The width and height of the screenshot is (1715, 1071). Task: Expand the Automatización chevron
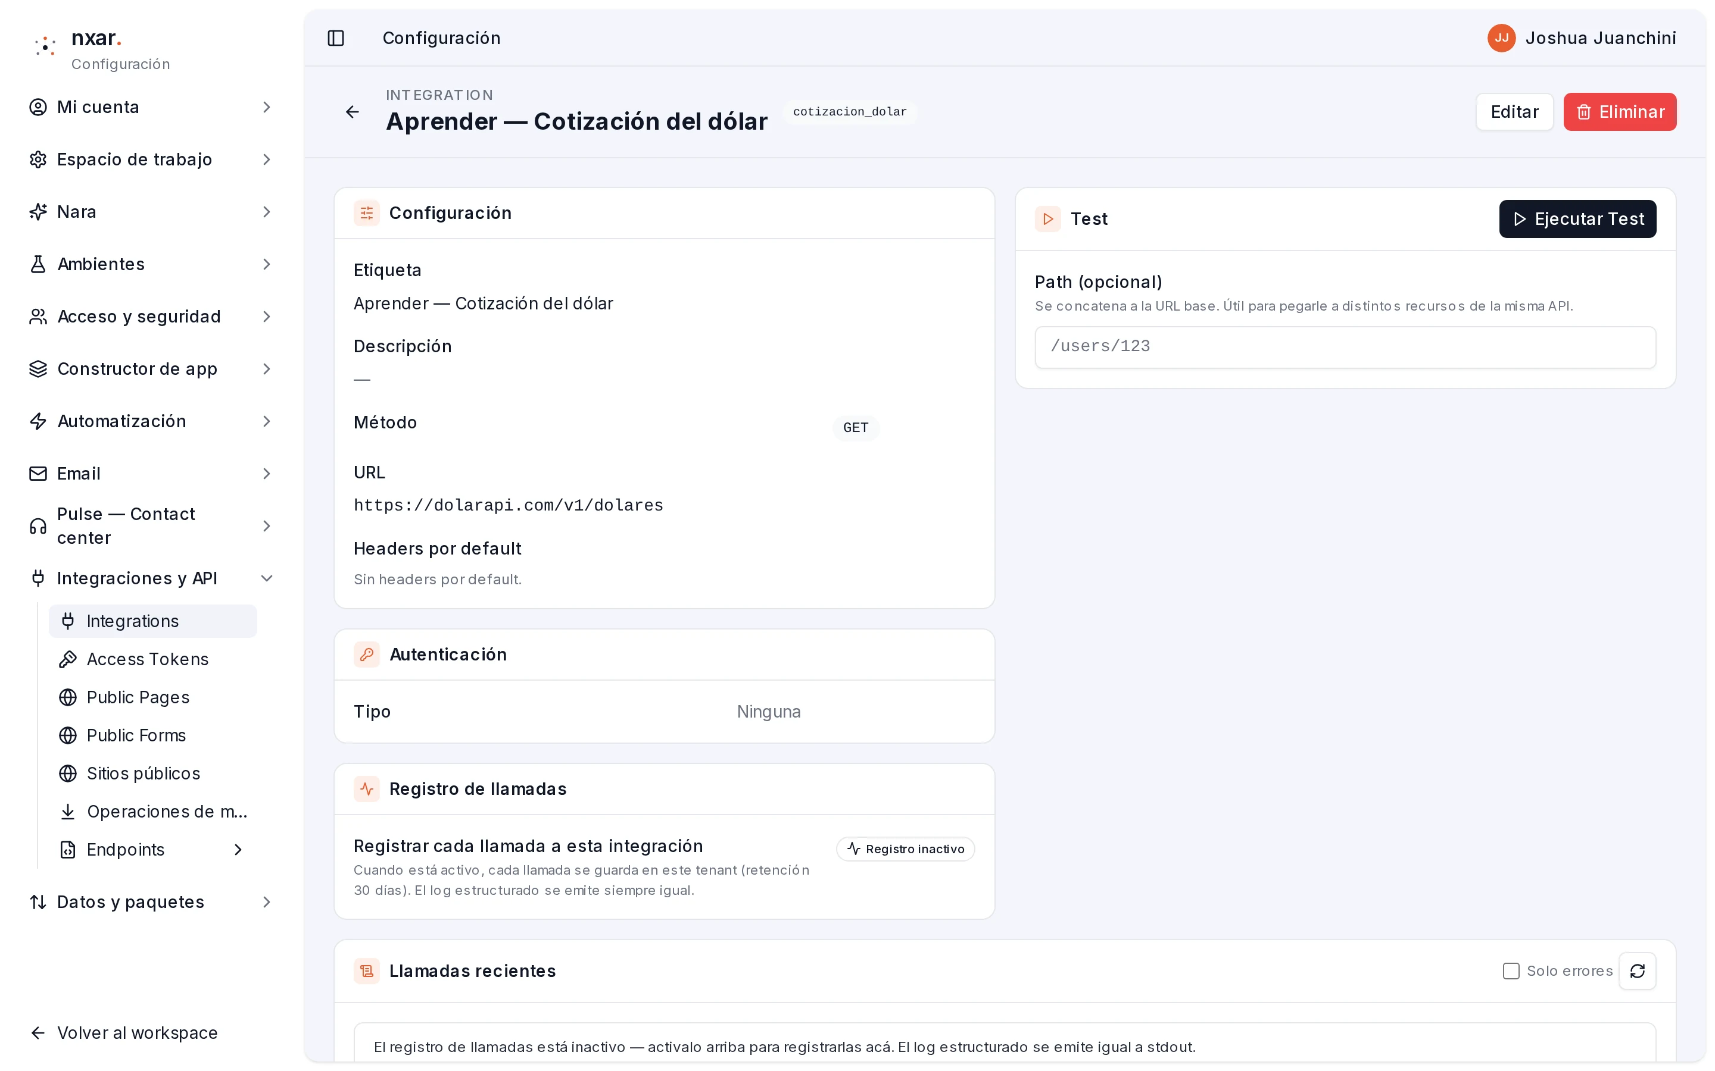tap(266, 421)
